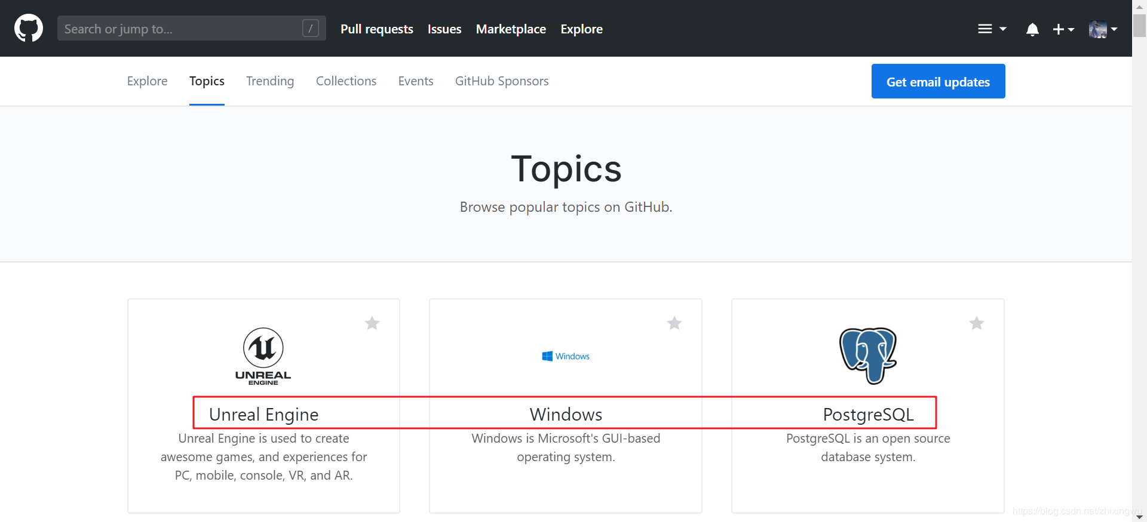Star the PostgreSQL topic

click(977, 323)
